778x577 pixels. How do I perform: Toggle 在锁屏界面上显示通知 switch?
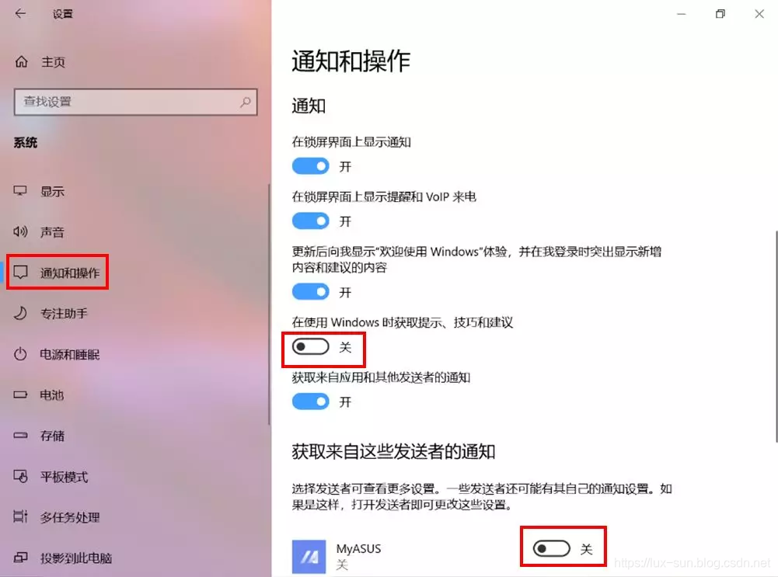point(311,166)
